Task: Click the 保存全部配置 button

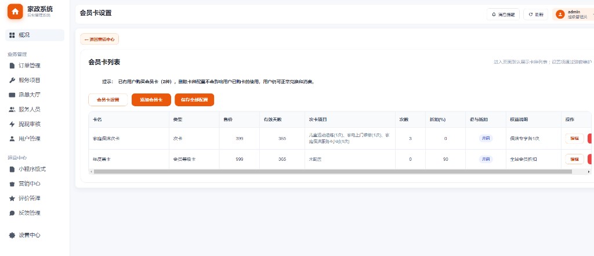Action: (194, 100)
